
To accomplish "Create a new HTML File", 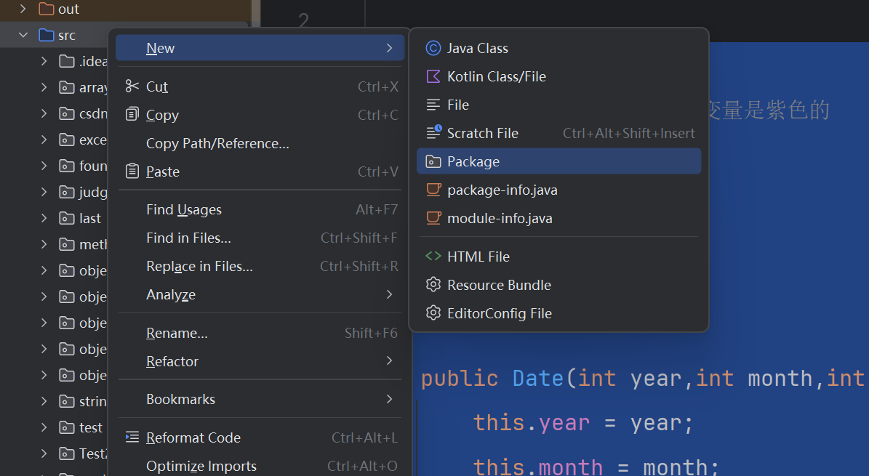I will pyautogui.click(x=558, y=256).
